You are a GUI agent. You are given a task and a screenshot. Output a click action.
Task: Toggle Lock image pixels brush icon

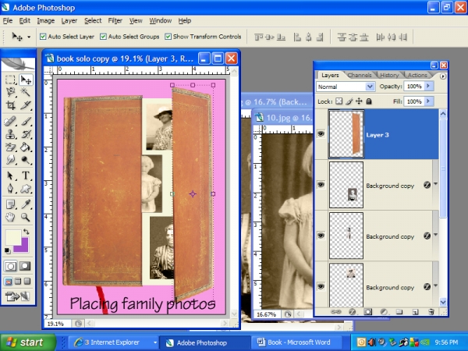pos(349,101)
